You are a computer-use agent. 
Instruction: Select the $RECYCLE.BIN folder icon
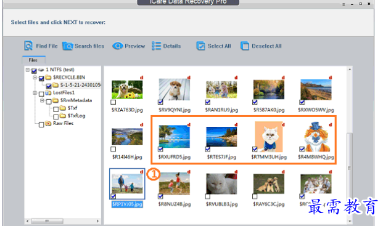click(x=48, y=78)
